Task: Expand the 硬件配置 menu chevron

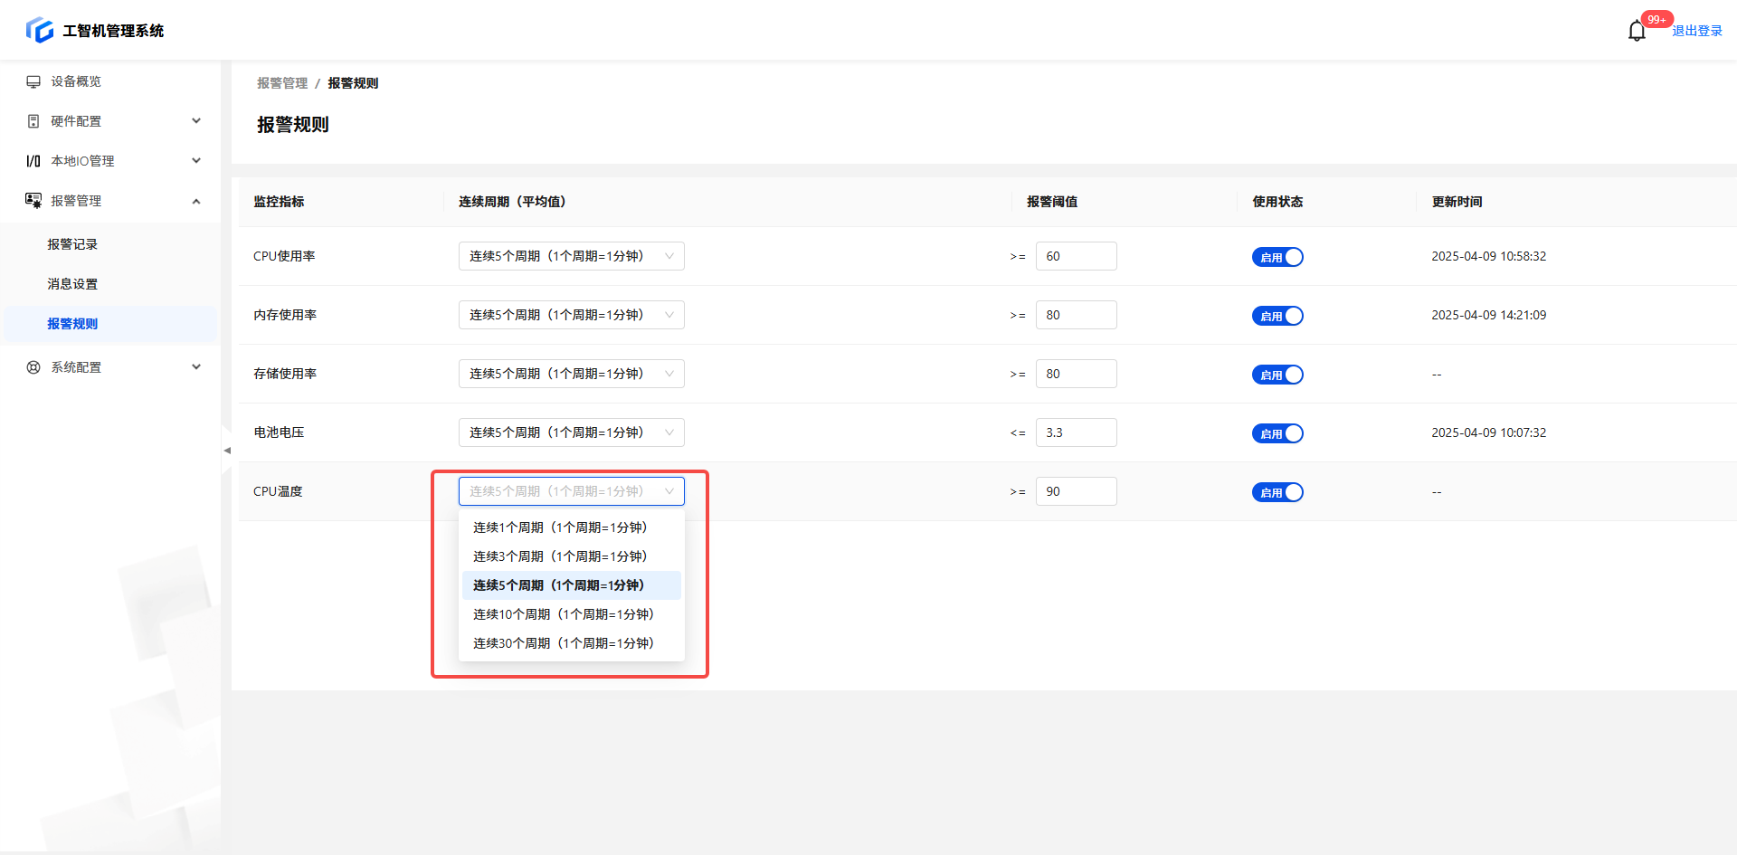Action: point(196,121)
